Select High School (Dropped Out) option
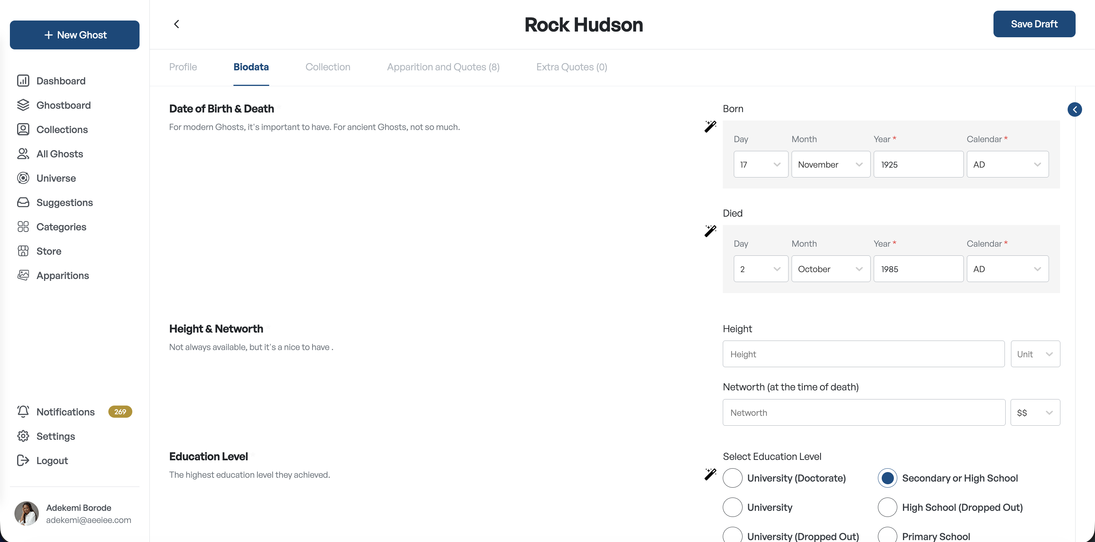The image size is (1095, 542). point(887,507)
